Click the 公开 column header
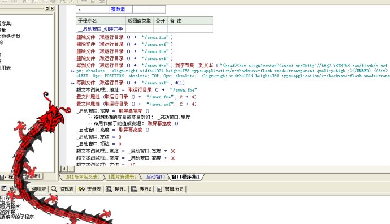The width and height of the screenshot is (390, 224). 161,21
